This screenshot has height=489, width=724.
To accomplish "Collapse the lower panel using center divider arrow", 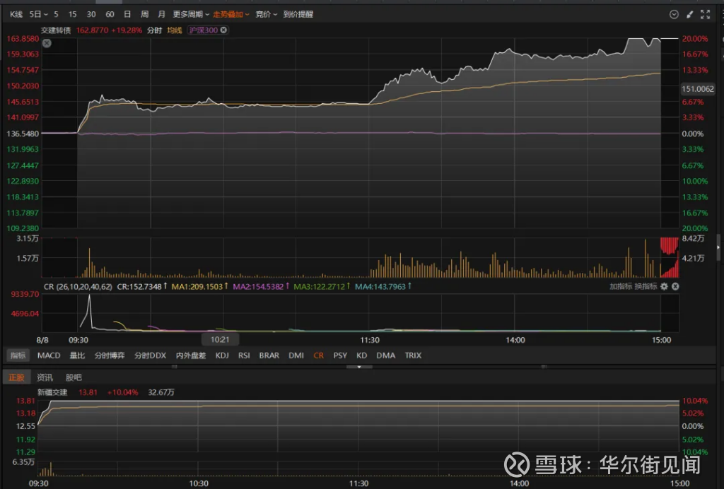I will coord(359,367).
